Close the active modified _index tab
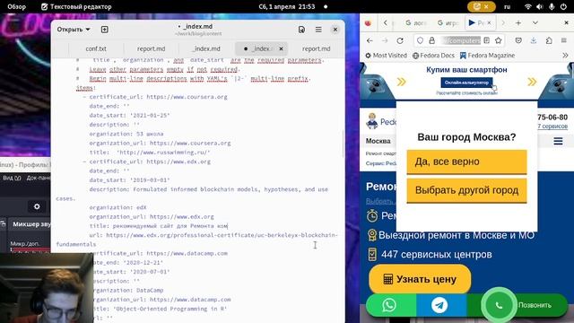Viewport: 574px width, 323px height. click(x=281, y=48)
